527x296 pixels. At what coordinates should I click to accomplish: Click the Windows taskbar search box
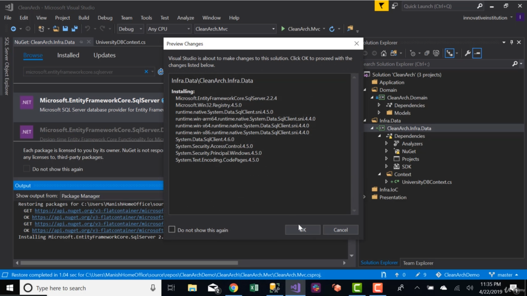click(90, 288)
